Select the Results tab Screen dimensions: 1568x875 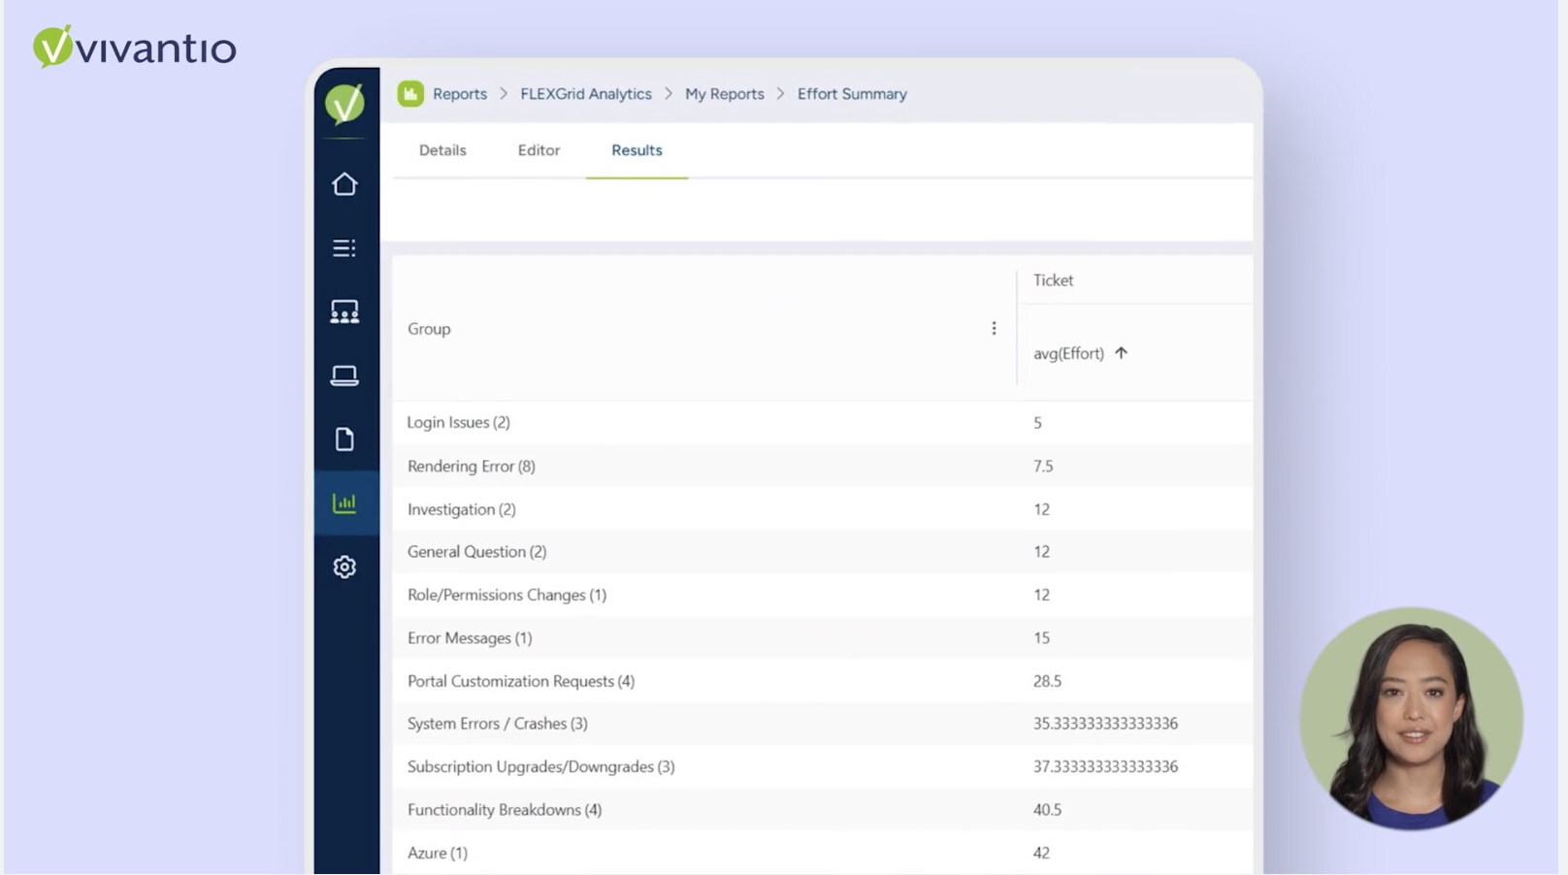pos(637,150)
